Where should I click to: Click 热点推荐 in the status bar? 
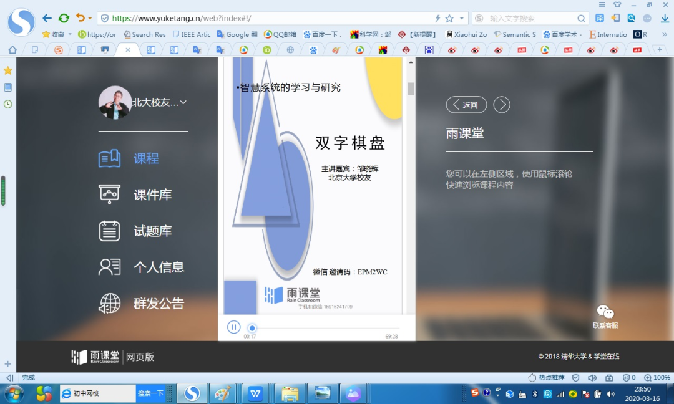pyautogui.click(x=546, y=377)
